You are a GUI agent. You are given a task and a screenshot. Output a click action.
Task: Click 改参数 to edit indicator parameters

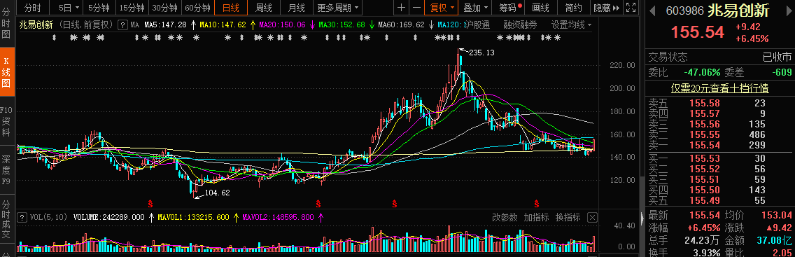(x=505, y=218)
